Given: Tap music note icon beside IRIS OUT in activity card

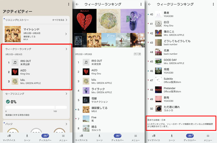Looking at the screenshot, I should pos(15,63).
